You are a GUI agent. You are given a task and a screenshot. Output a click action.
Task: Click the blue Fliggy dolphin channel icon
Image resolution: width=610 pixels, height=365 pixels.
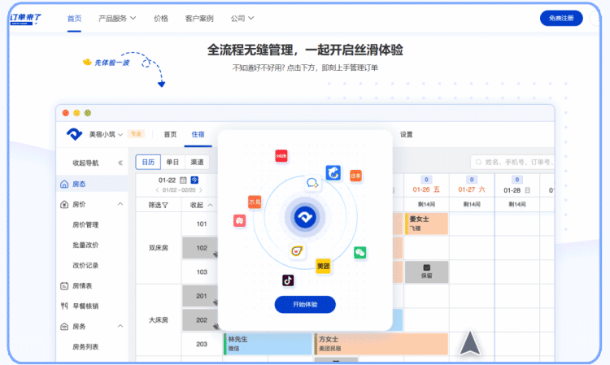pyautogui.click(x=333, y=173)
